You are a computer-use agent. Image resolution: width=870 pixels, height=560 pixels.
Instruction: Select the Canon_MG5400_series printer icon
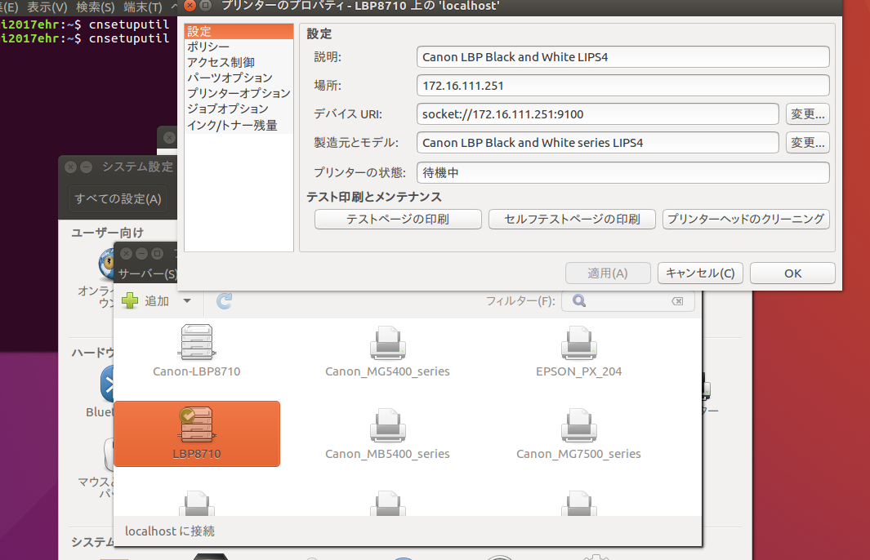[x=387, y=342]
